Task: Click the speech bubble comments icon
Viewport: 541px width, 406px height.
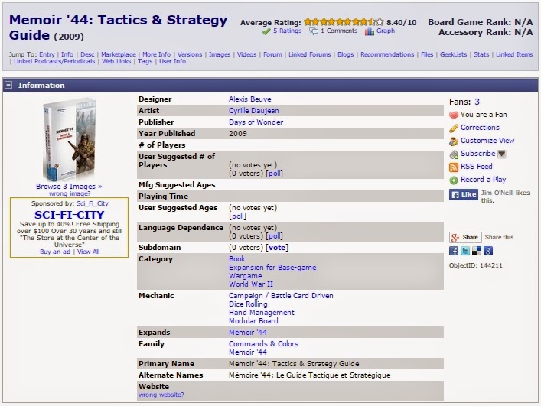Action: point(314,31)
